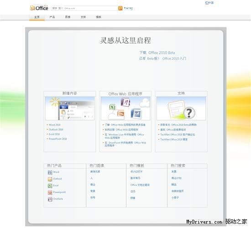Select the 主页 home tab
Viewport: 251px width, 228px height.
tap(37, 17)
